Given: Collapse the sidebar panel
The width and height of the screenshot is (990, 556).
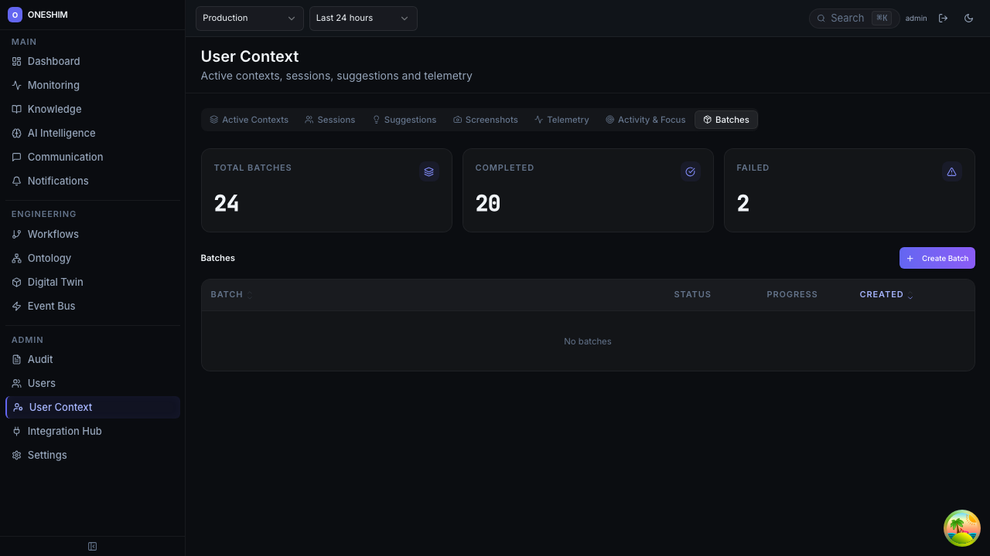Looking at the screenshot, I should [x=92, y=547].
